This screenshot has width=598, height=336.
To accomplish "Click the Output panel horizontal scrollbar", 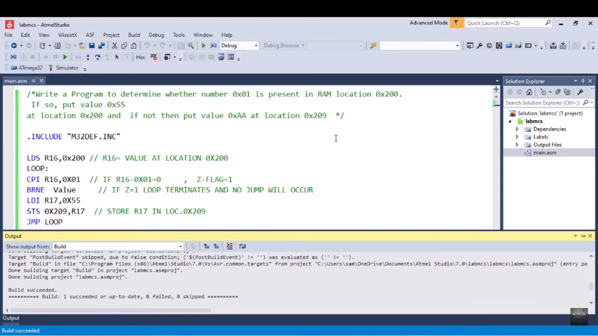I will (x=110, y=310).
